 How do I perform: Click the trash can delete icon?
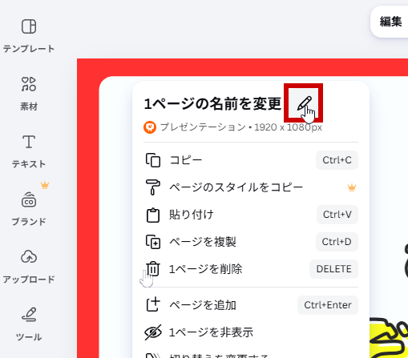[x=153, y=269]
